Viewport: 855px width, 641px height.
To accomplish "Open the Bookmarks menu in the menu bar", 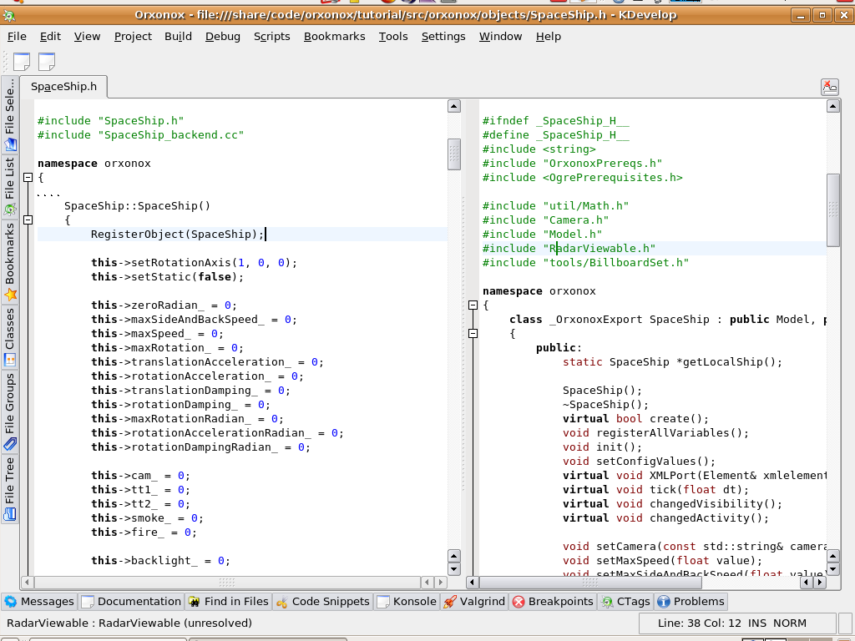I will pyautogui.click(x=334, y=37).
